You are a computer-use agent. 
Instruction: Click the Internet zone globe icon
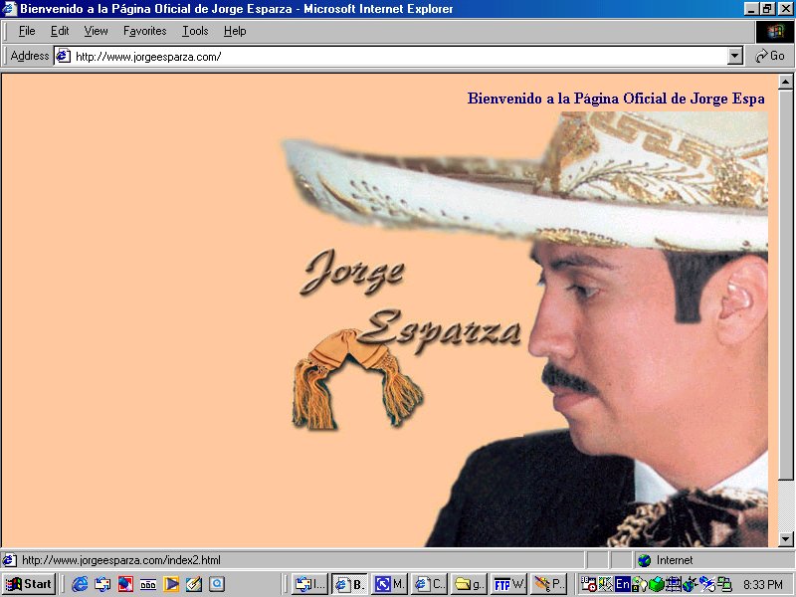pyautogui.click(x=644, y=560)
